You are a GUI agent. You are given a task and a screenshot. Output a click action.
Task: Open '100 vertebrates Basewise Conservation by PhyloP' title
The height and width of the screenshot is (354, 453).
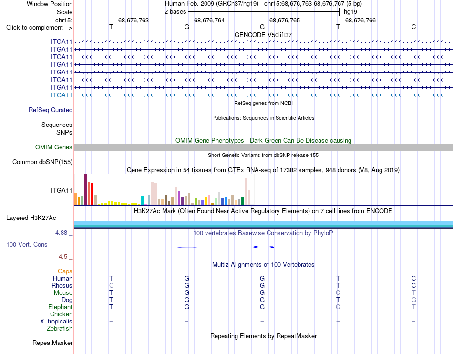click(263, 233)
